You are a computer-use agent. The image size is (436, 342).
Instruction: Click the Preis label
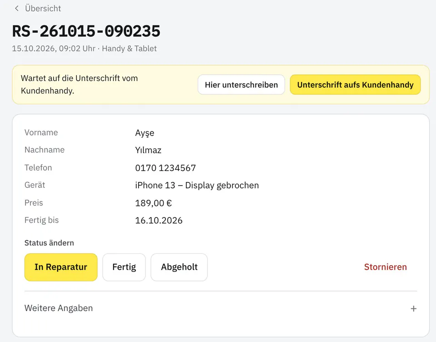pos(34,202)
